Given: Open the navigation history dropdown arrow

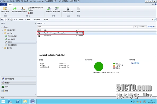Looking at the screenshot, I should pyautogui.click(x=9, y=20).
